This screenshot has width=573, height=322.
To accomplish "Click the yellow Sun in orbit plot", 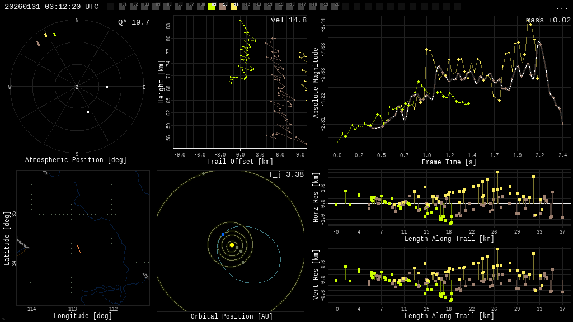I will point(232,245).
